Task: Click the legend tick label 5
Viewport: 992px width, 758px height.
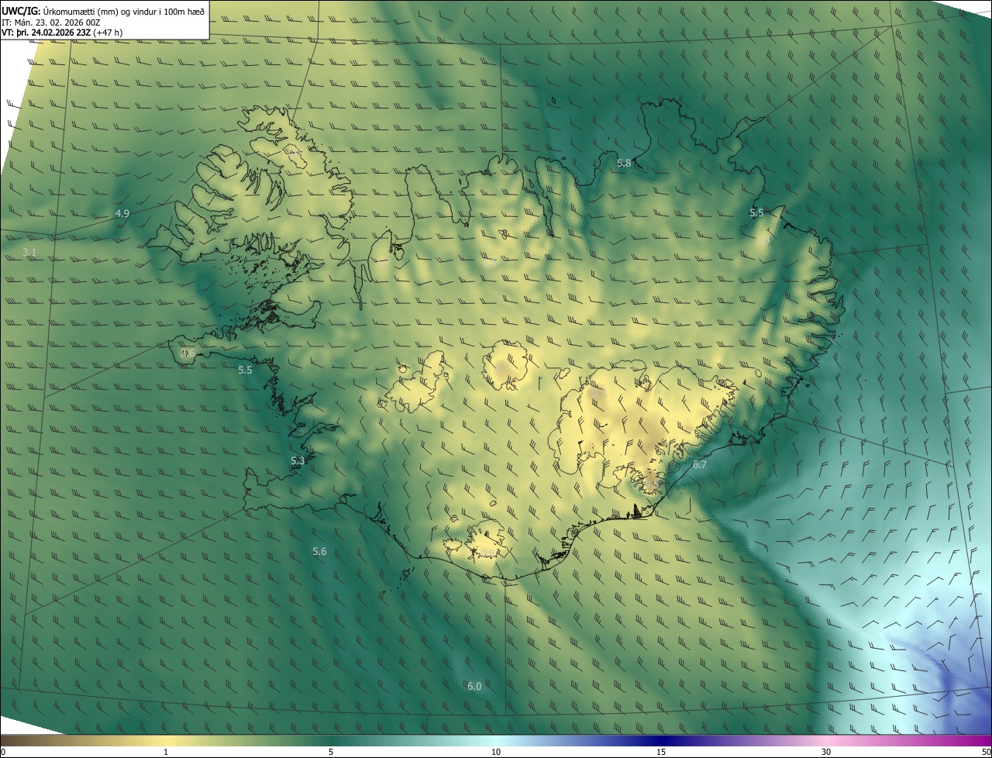Action: pos(331,753)
